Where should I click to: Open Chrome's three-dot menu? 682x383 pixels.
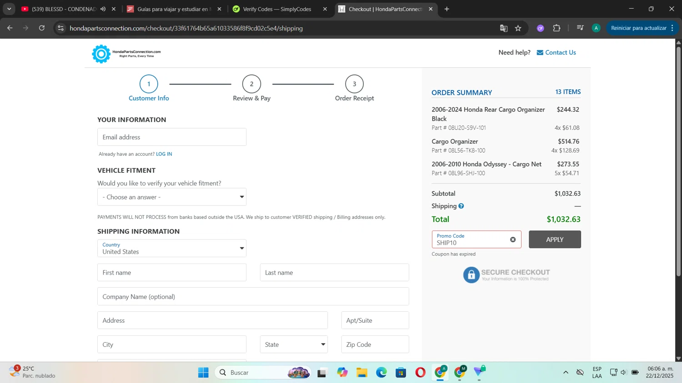[672, 28]
